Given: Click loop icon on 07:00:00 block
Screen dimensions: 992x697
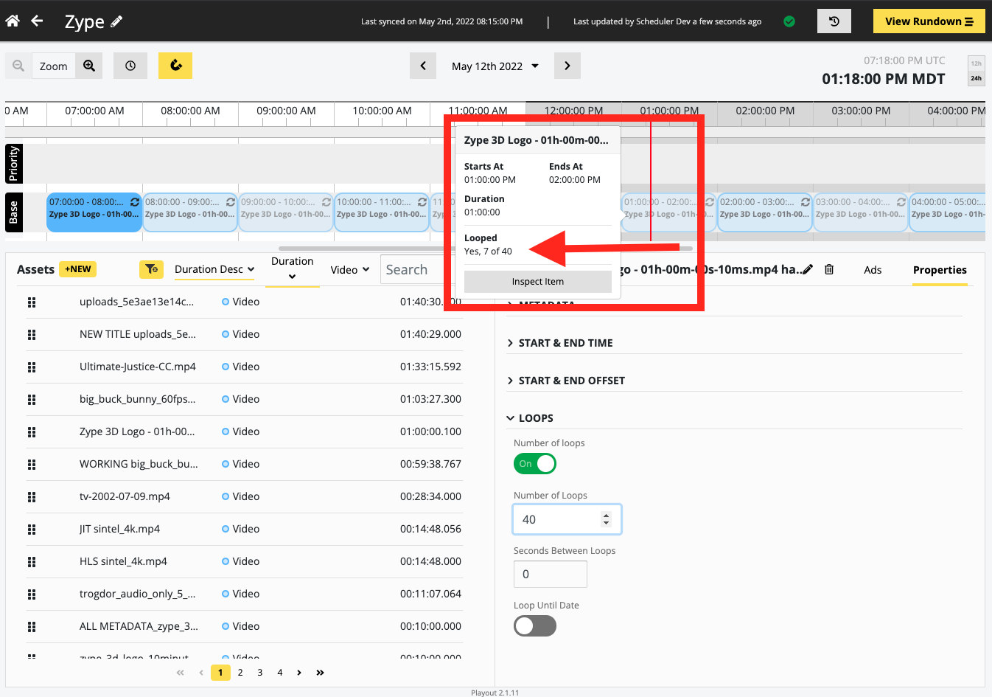Looking at the screenshot, I should (x=135, y=202).
